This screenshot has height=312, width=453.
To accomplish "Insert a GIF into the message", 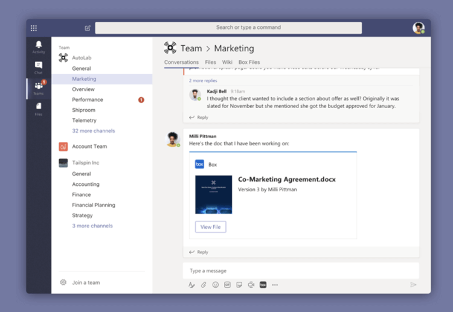I will [228, 285].
